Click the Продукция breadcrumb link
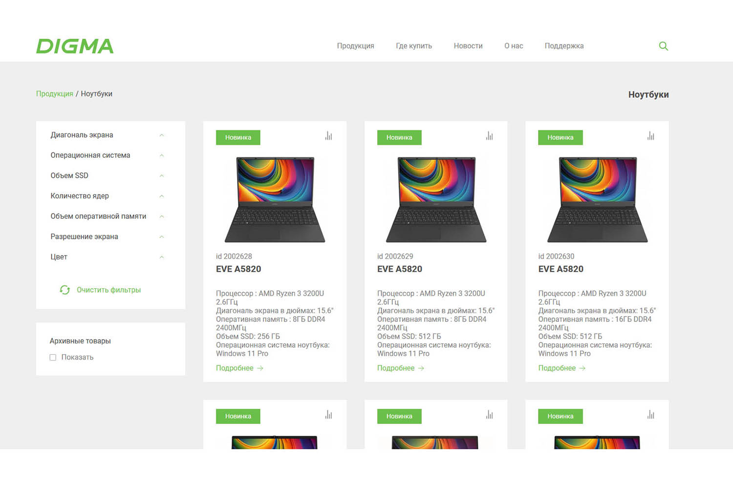The height and width of the screenshot is (488, 733). [x=55, y=94]
